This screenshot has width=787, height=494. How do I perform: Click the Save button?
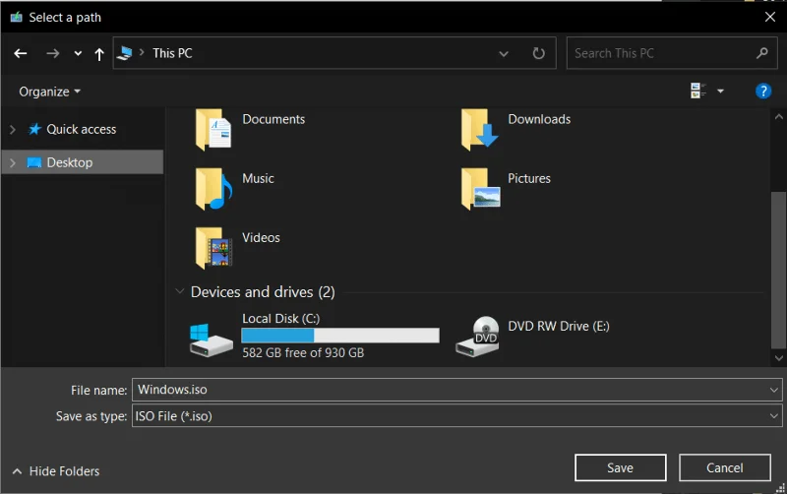621,467
